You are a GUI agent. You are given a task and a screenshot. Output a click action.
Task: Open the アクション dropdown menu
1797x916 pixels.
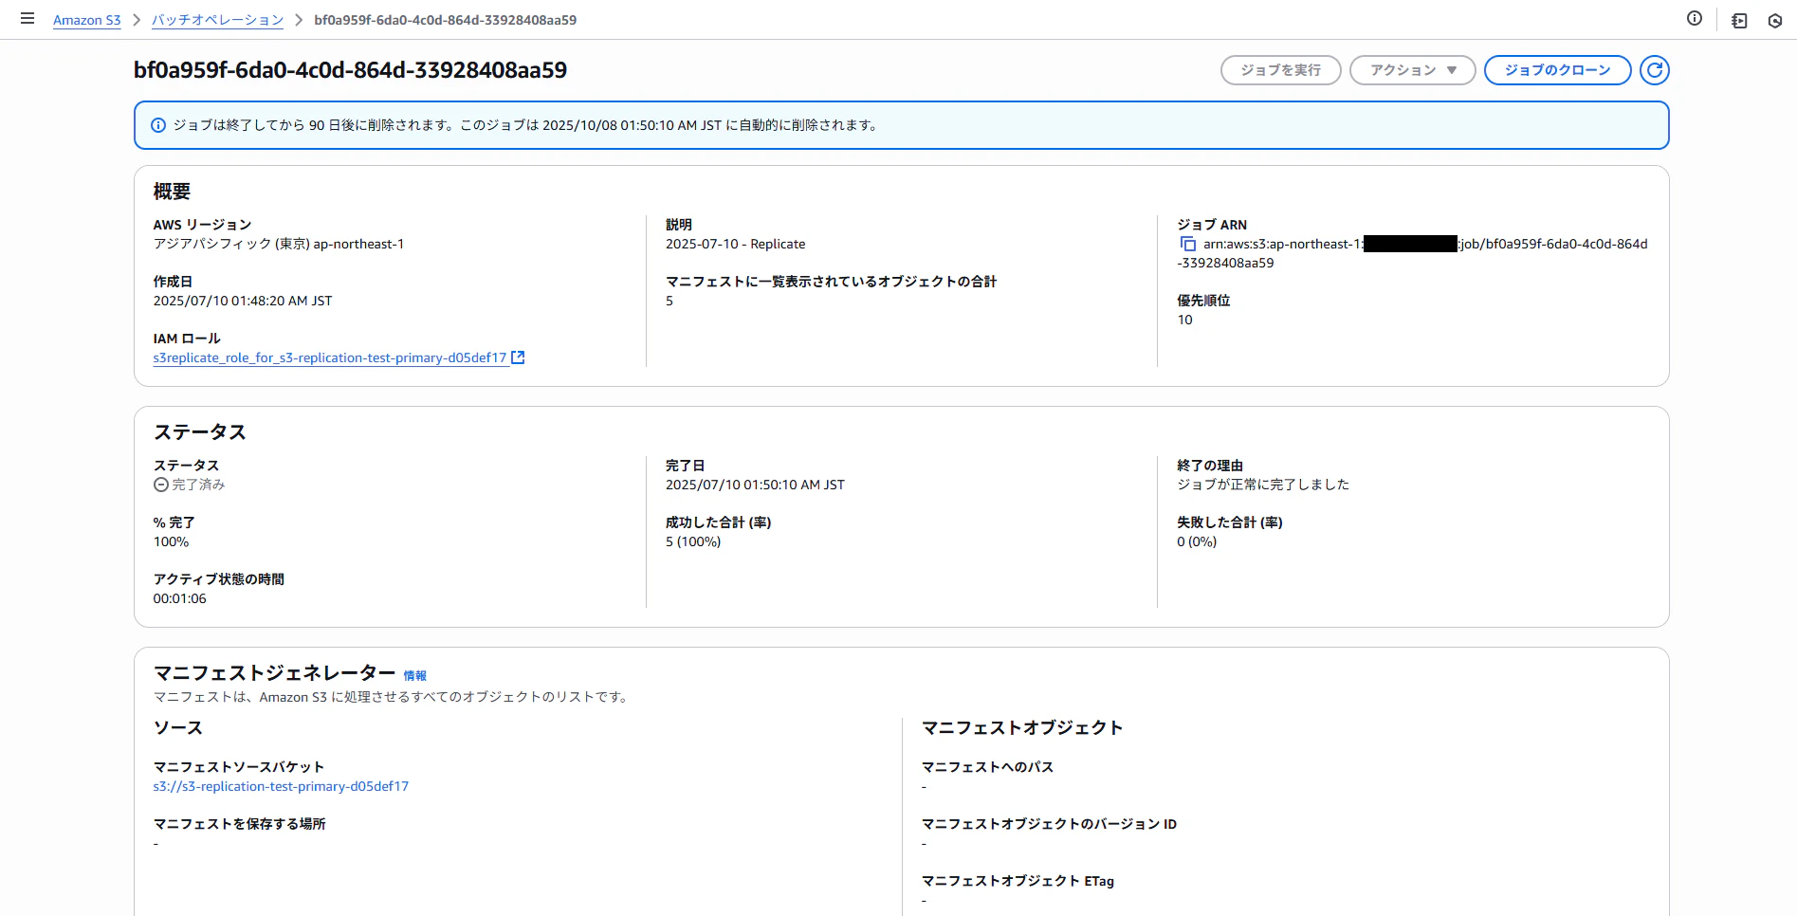(x=1411, y=69)
